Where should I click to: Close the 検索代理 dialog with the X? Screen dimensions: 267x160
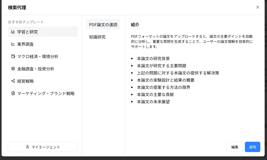258,7
